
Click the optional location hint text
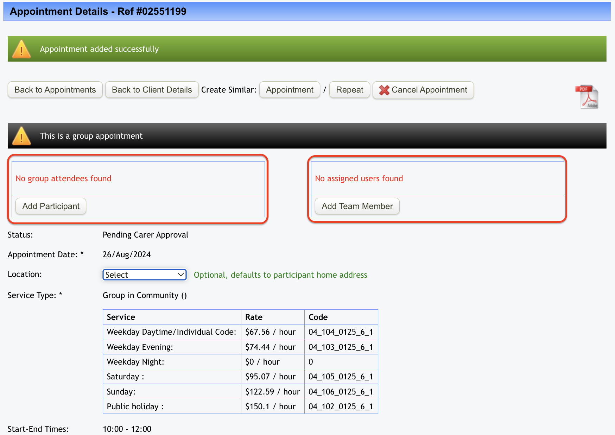[280, 275]
